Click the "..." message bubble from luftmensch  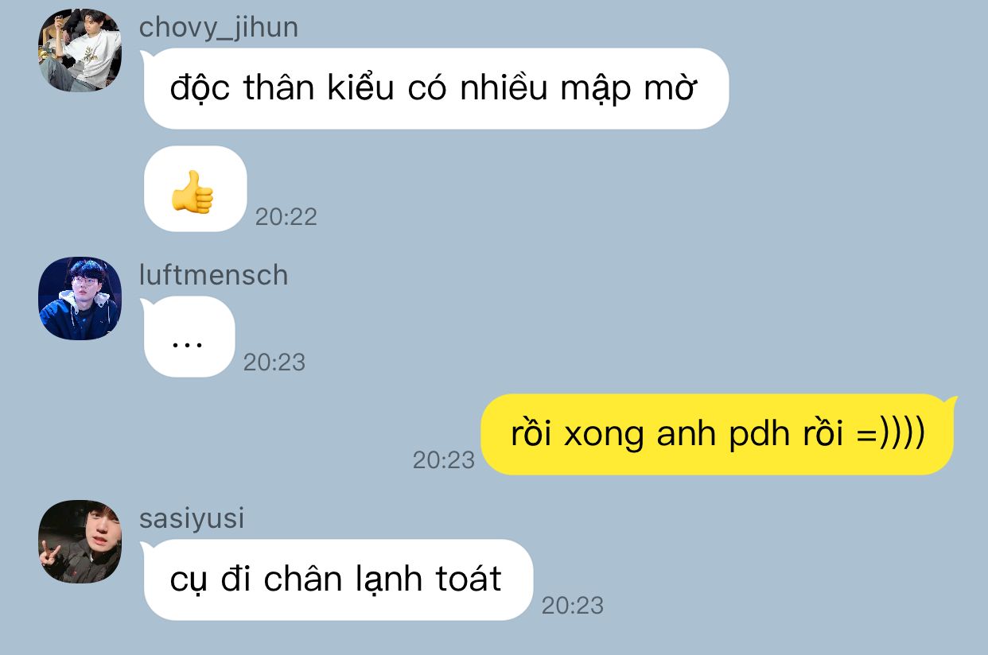click(x=189, y=336)
